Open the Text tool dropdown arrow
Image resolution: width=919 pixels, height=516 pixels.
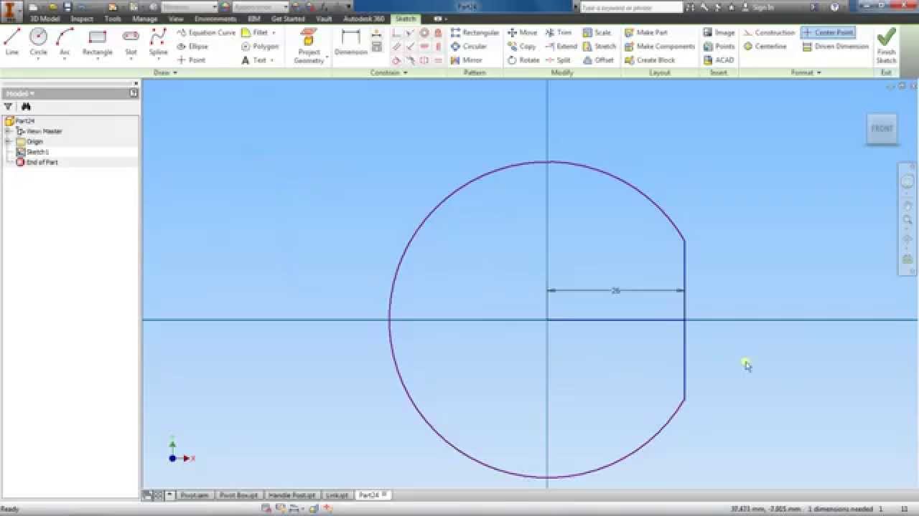272,60
